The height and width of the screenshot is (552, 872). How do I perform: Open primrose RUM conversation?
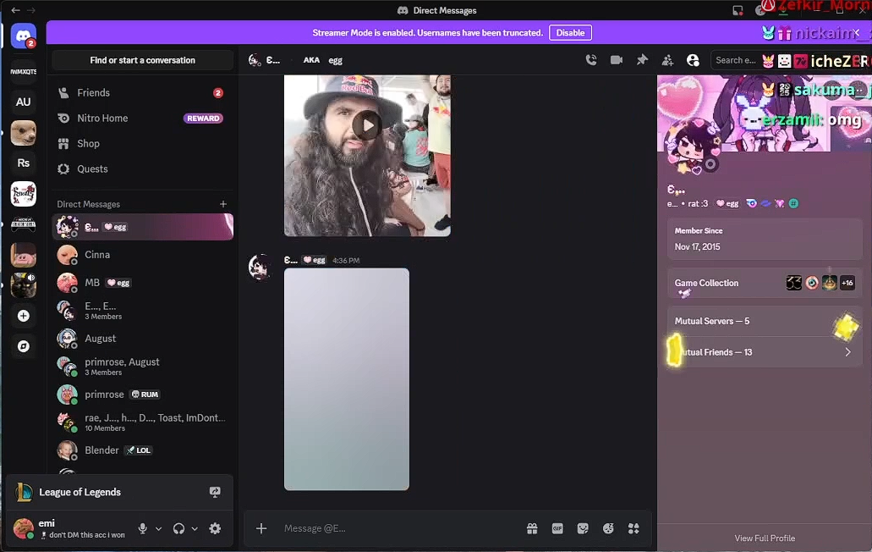point(143,395)
